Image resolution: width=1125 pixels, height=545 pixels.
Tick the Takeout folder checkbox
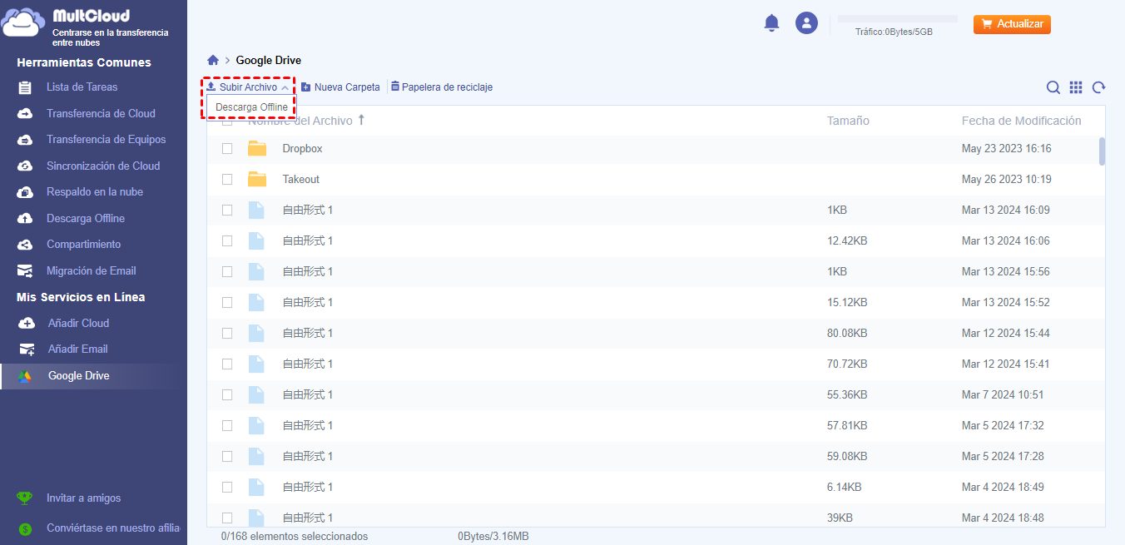(227, 179)
